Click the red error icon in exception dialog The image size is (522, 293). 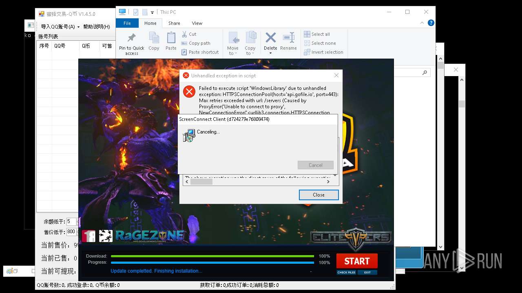tap(189, 92)
